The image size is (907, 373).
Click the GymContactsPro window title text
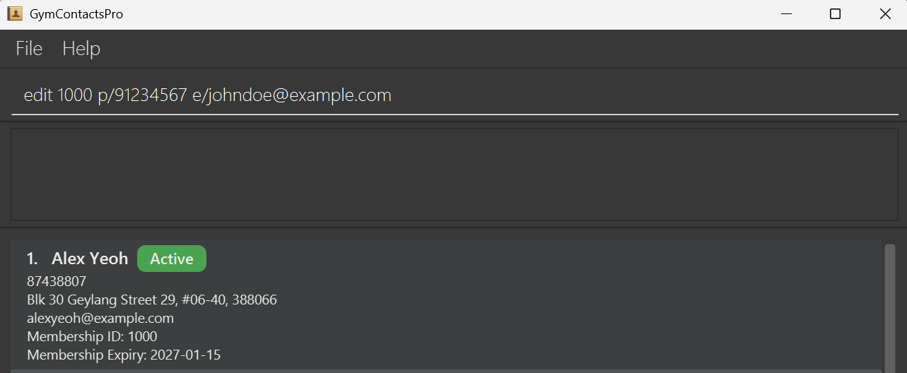tap(76, 13)
